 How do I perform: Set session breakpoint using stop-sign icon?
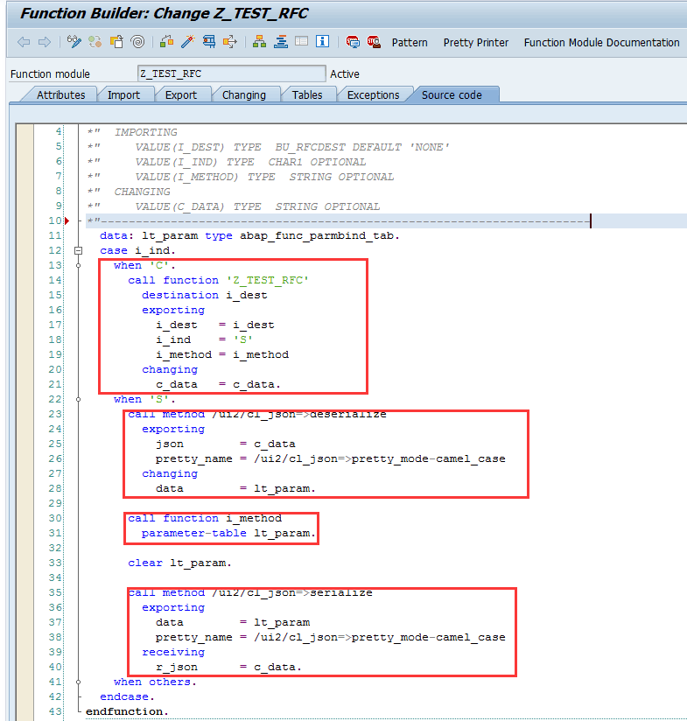coord(353,42)
